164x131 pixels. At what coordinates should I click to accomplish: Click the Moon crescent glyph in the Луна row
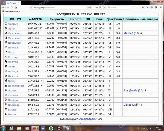6,28
